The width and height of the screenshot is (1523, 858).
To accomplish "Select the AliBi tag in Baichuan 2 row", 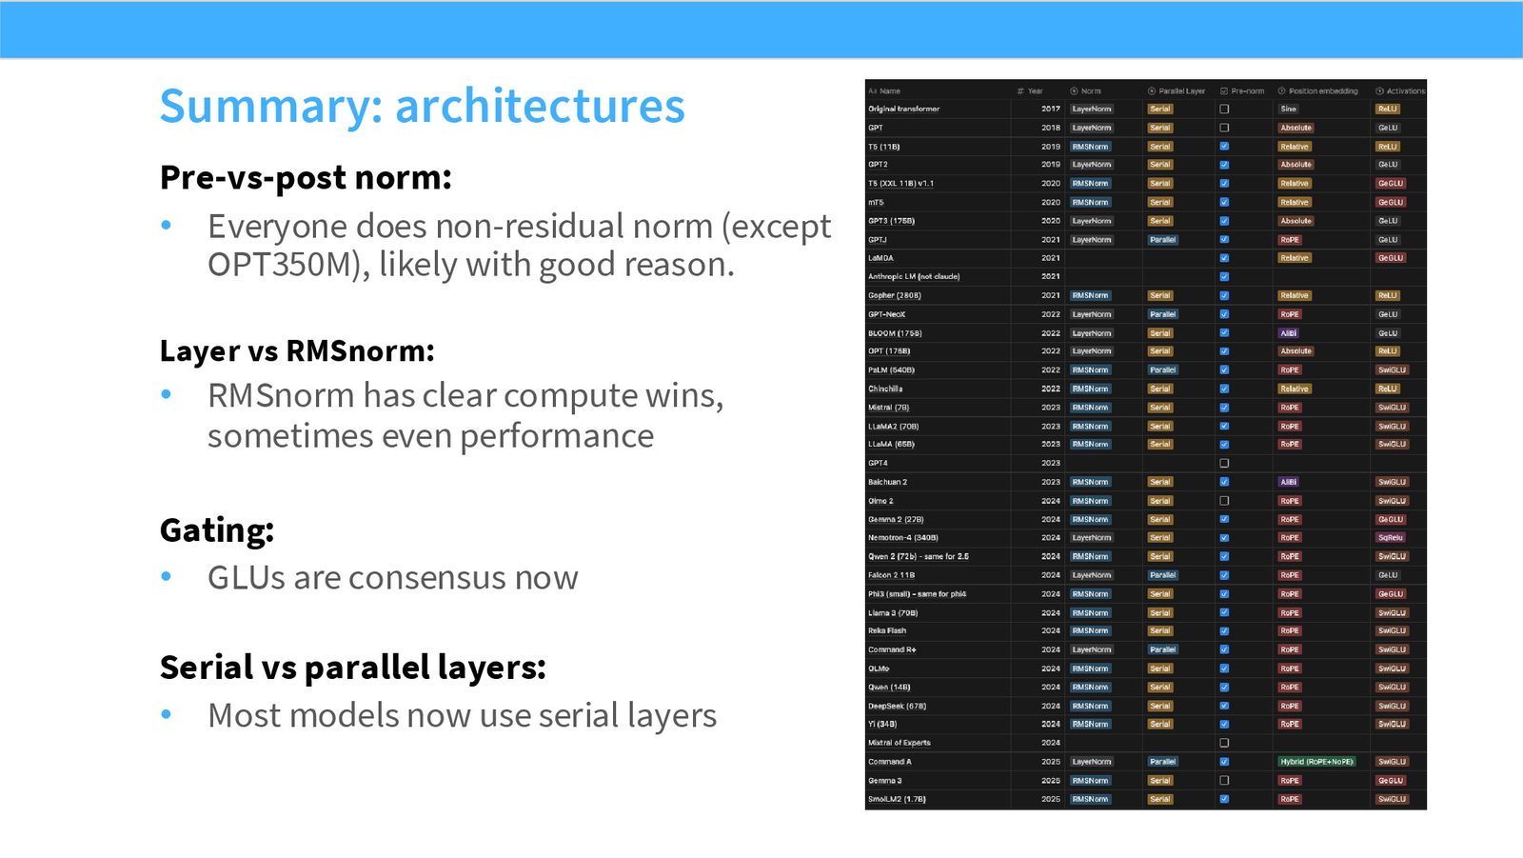I will tap(1288, 482).
